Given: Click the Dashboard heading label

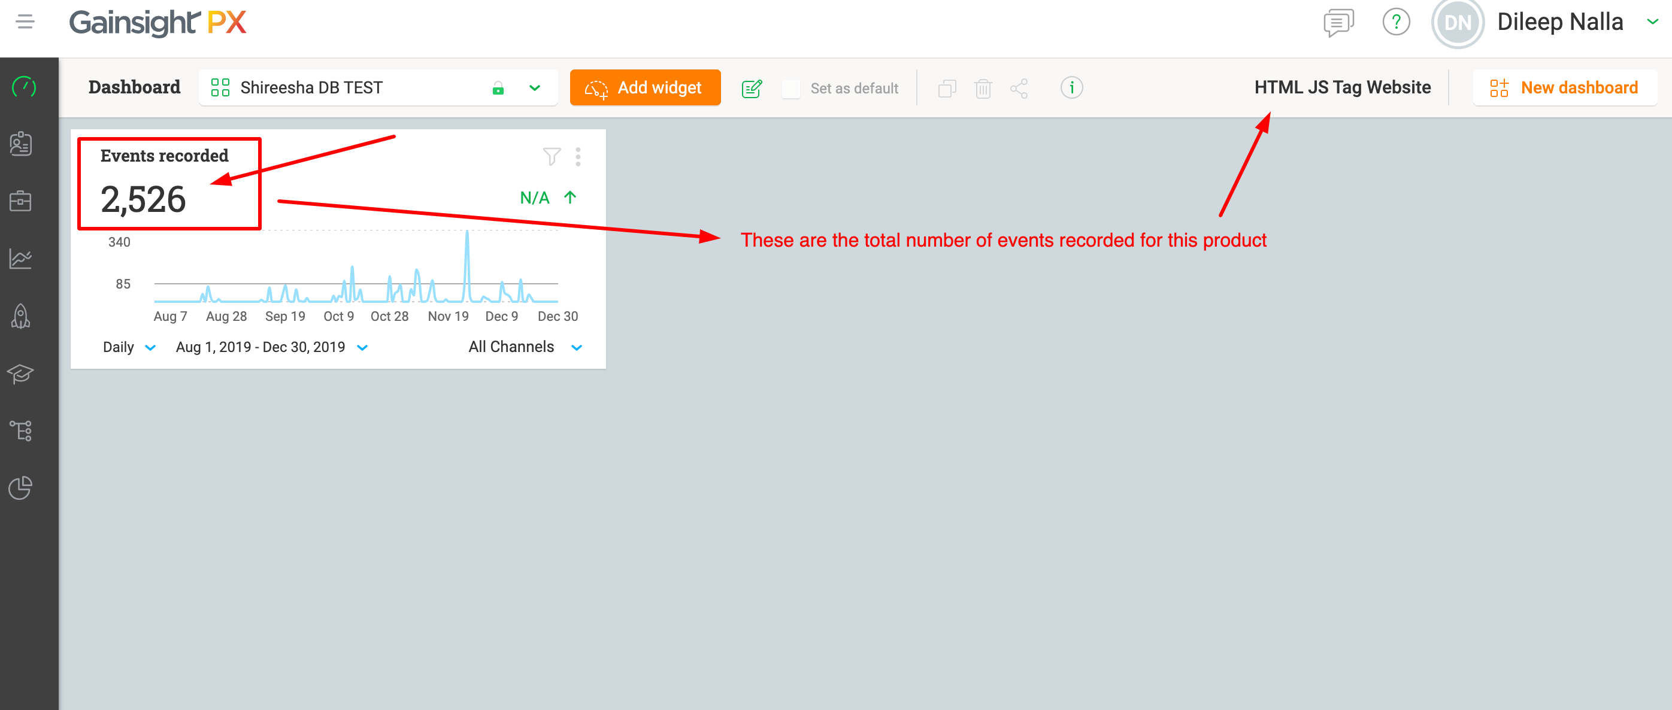Looking at the screenshot, I should click(134, 87).
